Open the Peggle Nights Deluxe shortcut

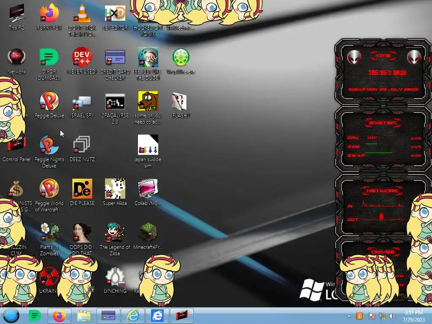[x=49, y=151]
